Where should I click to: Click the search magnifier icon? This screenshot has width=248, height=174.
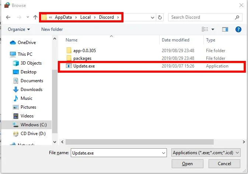237,17
